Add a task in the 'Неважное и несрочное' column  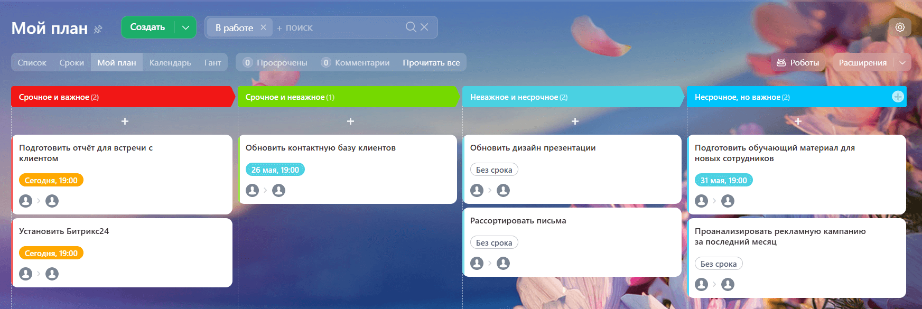[x=575, y=121]
